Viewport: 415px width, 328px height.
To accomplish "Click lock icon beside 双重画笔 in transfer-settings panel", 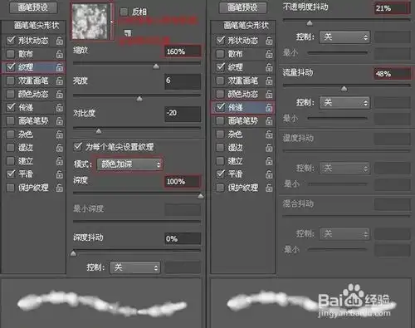I will (269, 81).
